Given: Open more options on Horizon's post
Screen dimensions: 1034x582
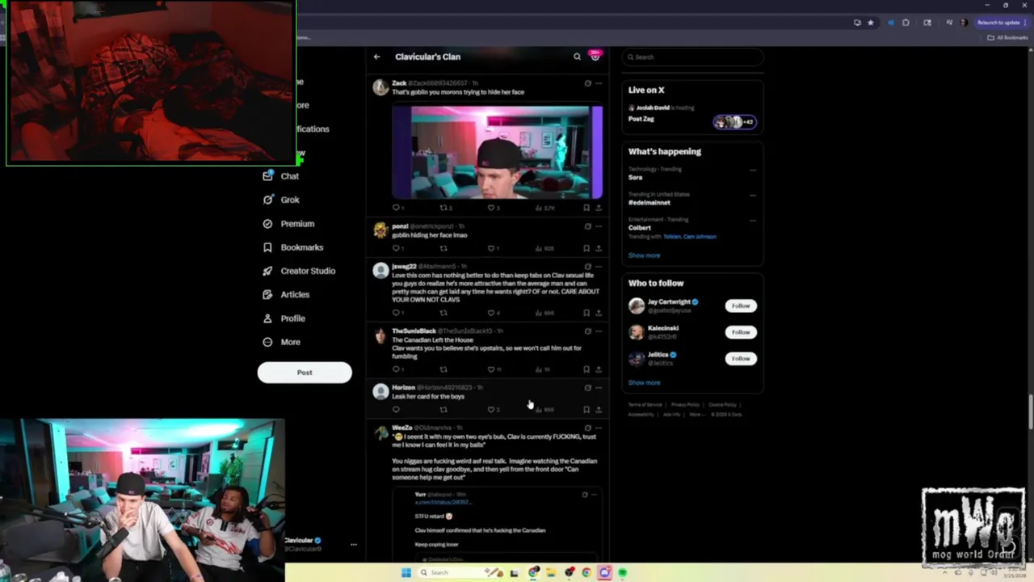Looking at the screenshot, I should pyautogui.click(x=599, y=388).
